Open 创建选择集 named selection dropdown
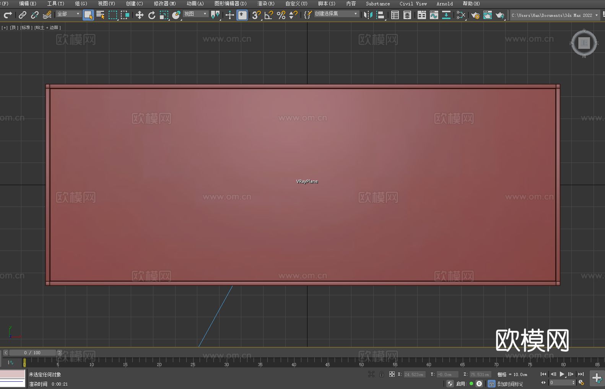 [x=337, y=14]
